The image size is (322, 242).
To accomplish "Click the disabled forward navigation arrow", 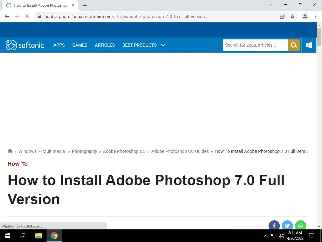I will (17, 16).
